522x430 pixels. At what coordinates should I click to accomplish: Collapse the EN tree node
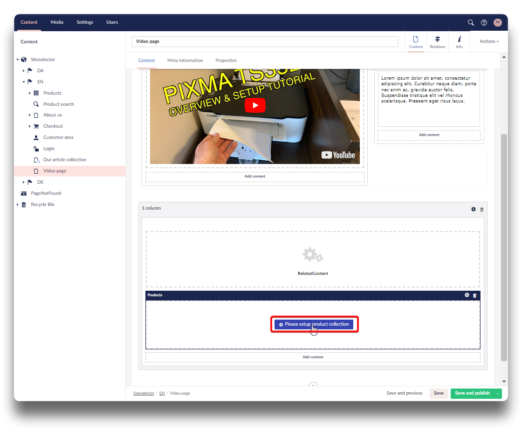[24, 82]
